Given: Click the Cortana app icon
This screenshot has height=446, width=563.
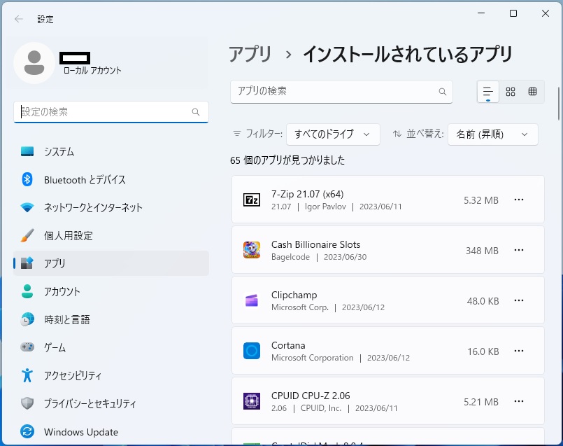Looking at the screenshot, I should (x=252, y=350).
